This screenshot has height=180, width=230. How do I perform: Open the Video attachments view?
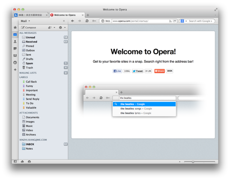(43, 130)
